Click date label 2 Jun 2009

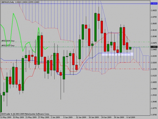[x=55, y=117]
